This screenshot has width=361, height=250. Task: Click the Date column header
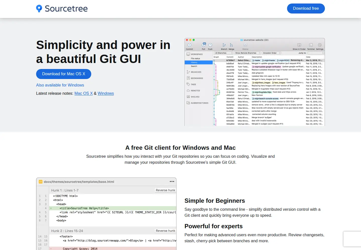pyautogui.click(x=308, y=57)
